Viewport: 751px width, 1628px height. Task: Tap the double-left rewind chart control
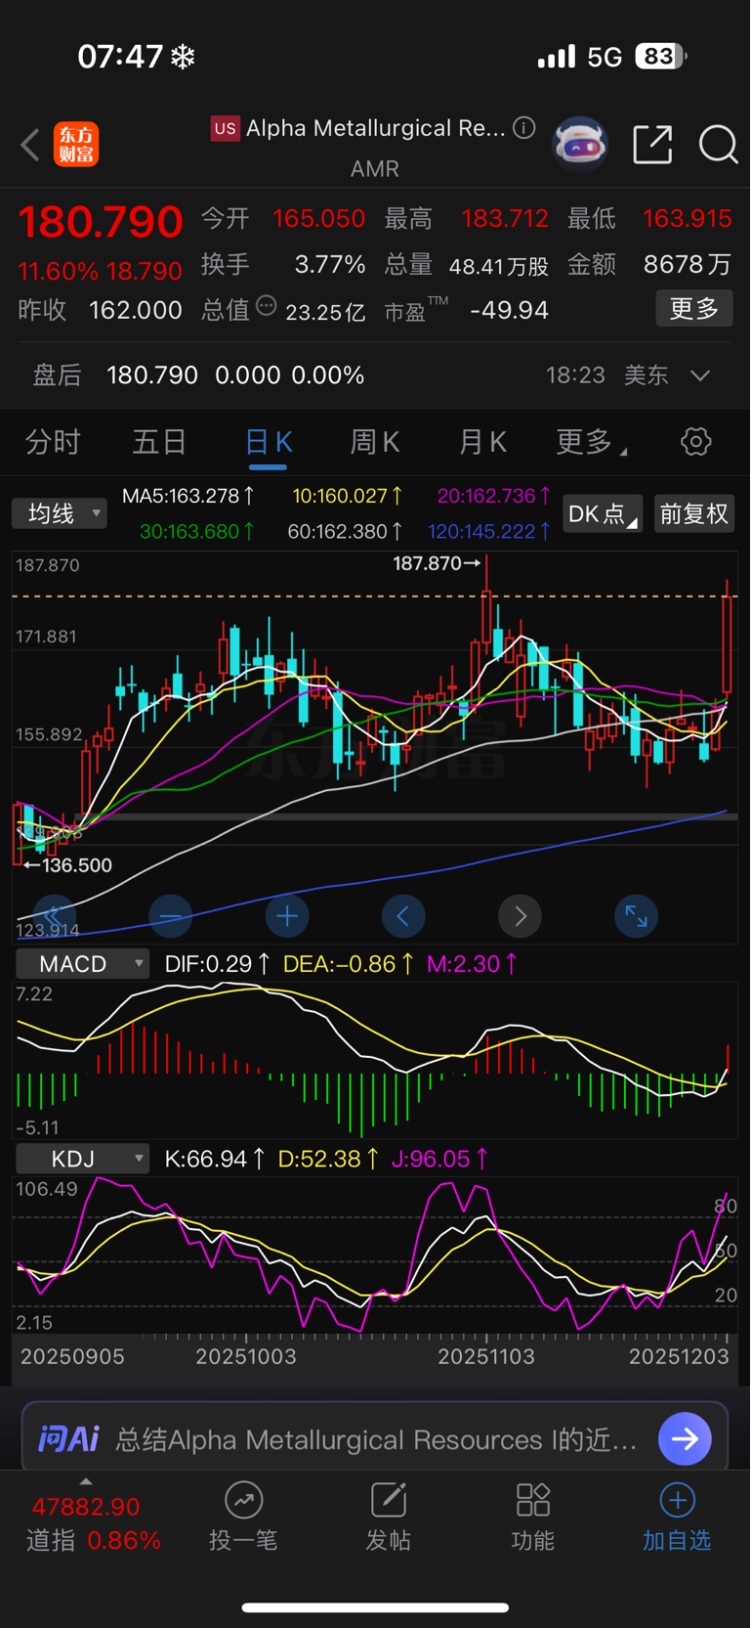tap(54, 916)
